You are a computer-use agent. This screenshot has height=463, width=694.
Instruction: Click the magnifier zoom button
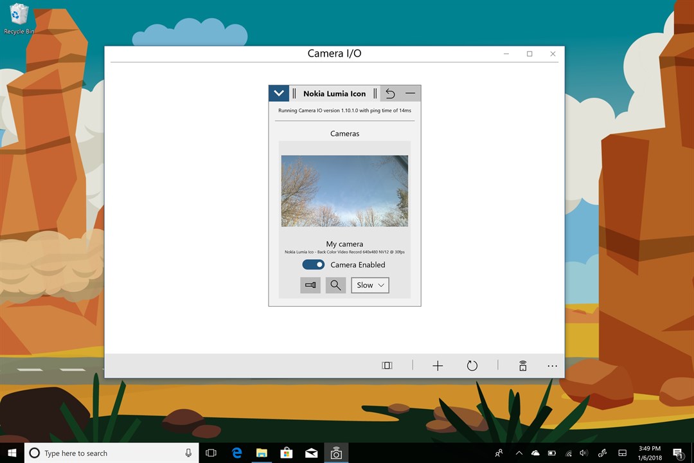pyautogui.click(x=335, y=285)
